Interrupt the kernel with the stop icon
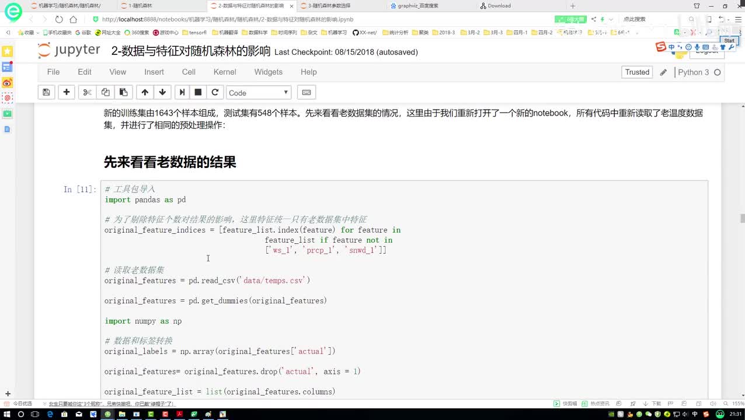Viewport: 745px width, 420px height. click(x=198, y=92)
